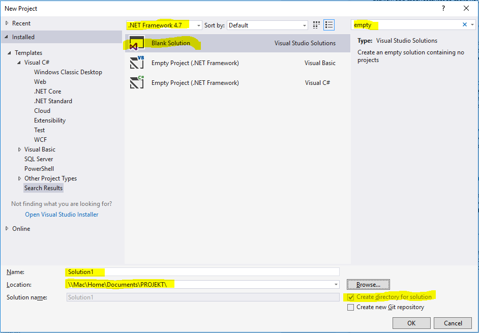Expand the Visual Basic tree node
Screen dimensions: 479x333
(x=19, y=149)
